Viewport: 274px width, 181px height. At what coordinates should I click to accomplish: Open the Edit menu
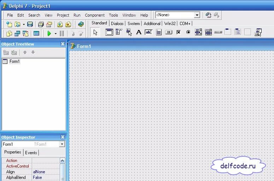(21, 15)
